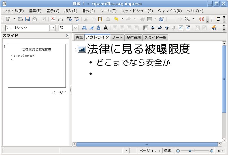
Task: Click the Save document icon
Action: click(27, 19)
